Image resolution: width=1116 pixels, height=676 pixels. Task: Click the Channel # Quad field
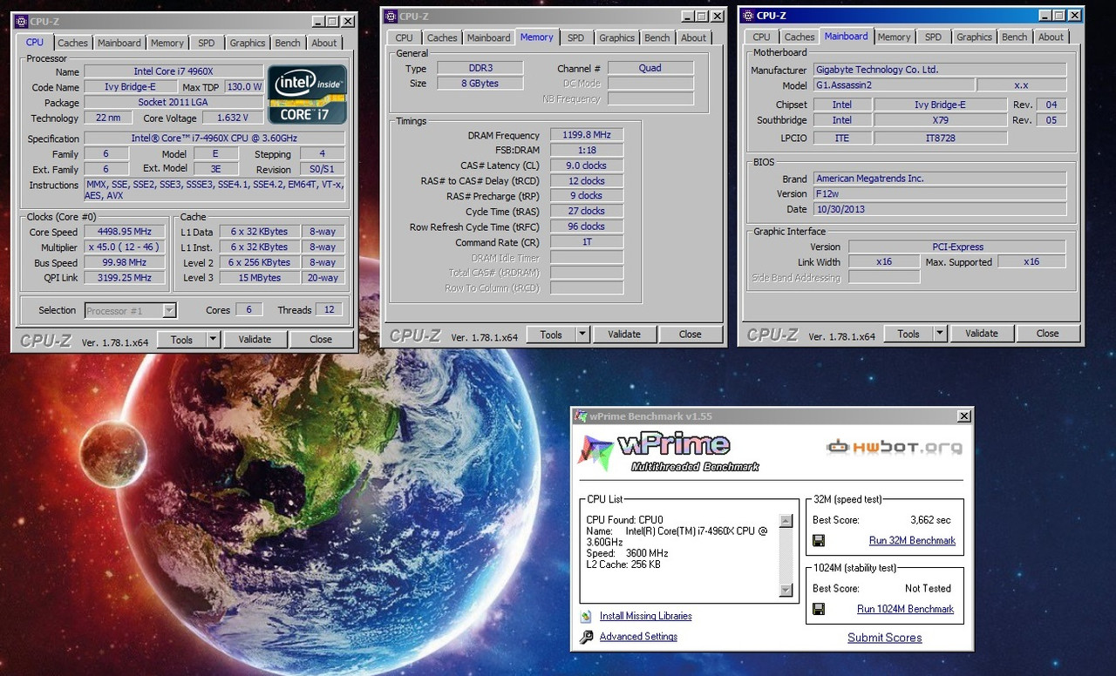[650, 68]
